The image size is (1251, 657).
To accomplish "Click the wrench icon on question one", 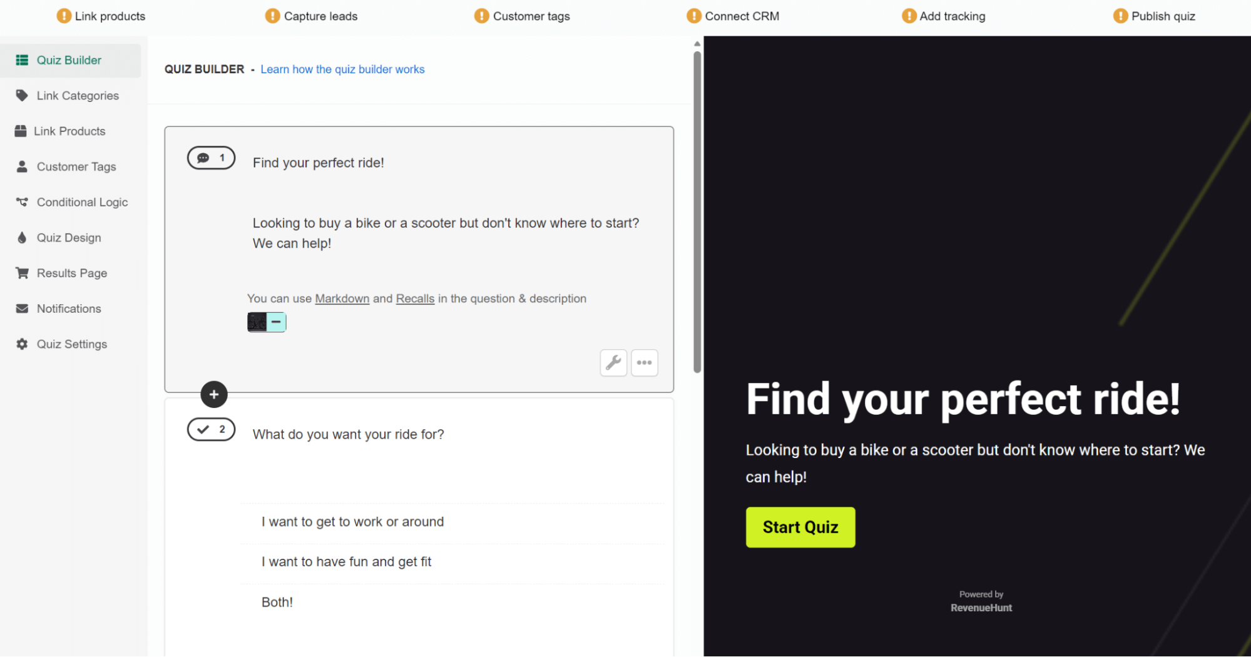I will pyautogui.click(x=613, y=363).
